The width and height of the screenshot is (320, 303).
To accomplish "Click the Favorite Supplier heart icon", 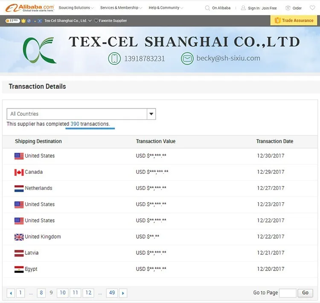I will point(96,20).
